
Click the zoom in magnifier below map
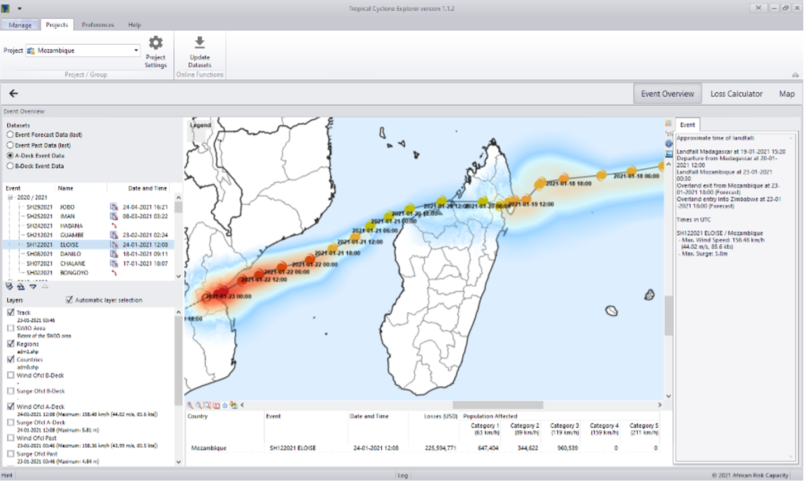pos(190,405)
